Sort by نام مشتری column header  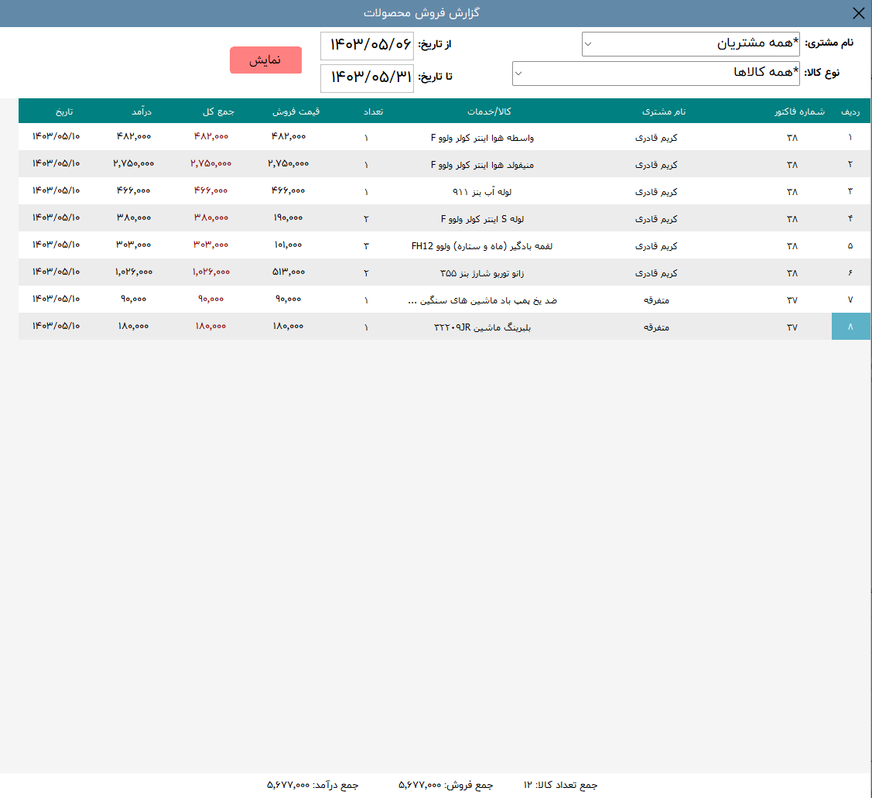pyautogui.click(x=664, y=112)
